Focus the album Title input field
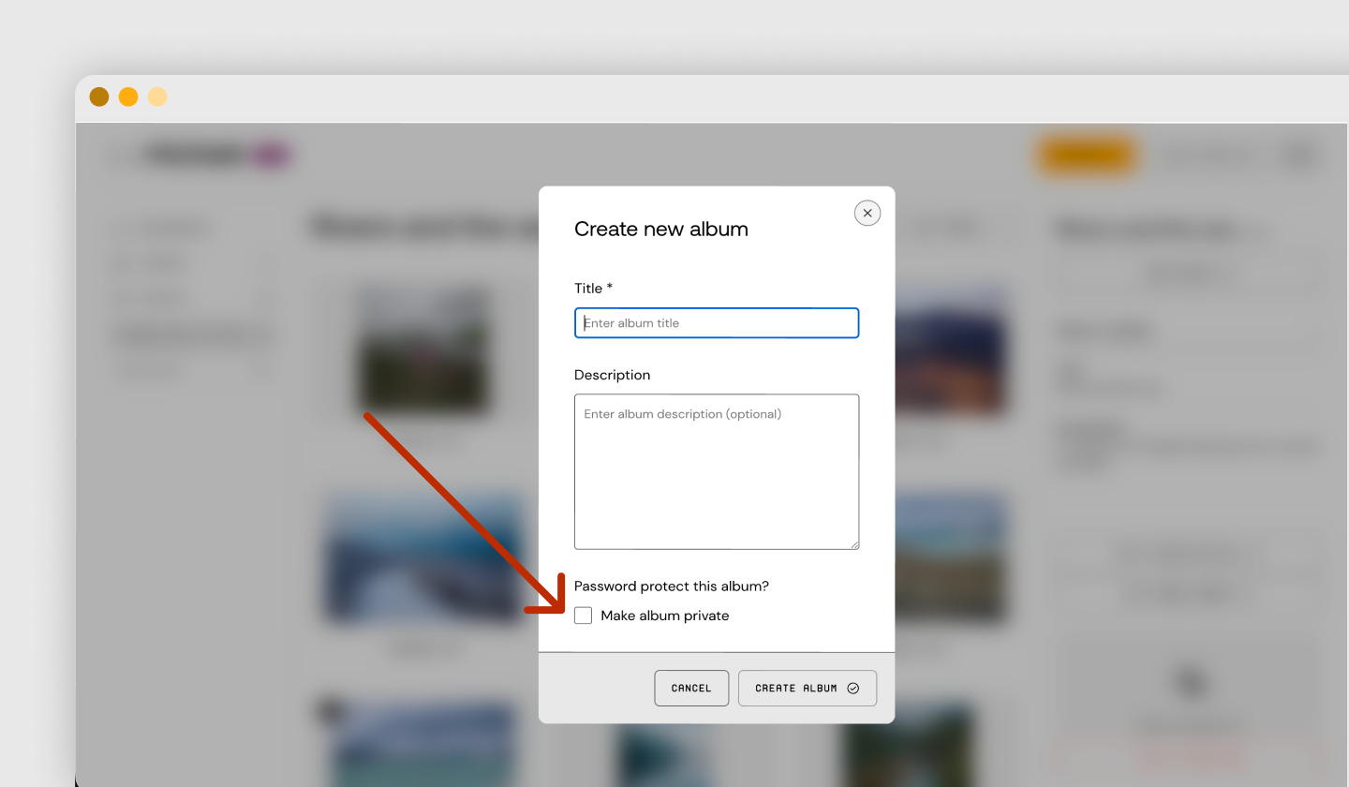The width and height of the screenshot is (1349, 787). [717, 323]
